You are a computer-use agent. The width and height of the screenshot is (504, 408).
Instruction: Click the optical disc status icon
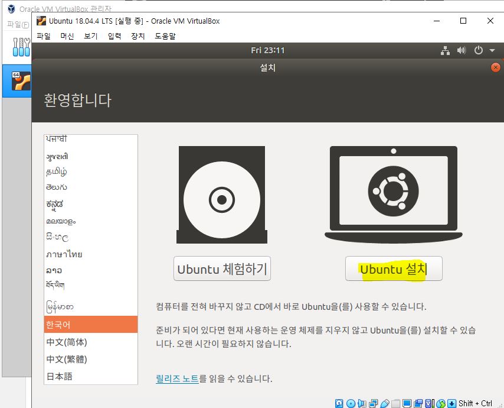[x=351, y=403]
